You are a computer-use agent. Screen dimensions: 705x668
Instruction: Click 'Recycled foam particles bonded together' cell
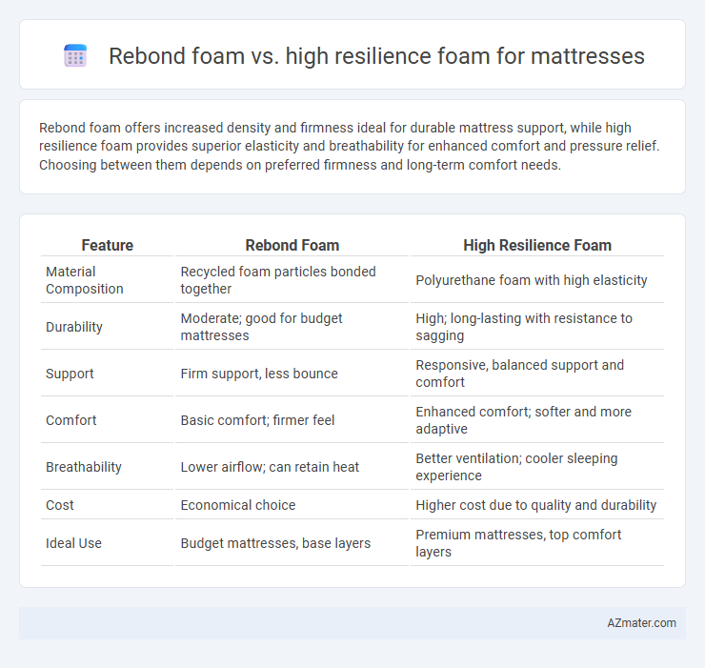278,280
